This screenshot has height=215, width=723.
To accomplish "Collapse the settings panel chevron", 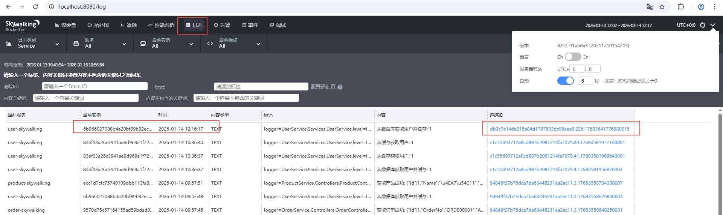I will click(713, 25).
